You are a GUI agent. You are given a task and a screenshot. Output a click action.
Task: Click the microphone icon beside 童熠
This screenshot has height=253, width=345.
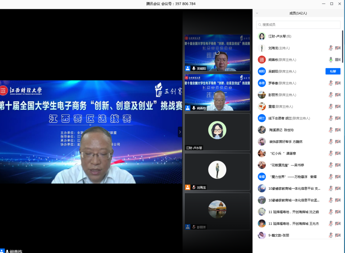point(331,107)
